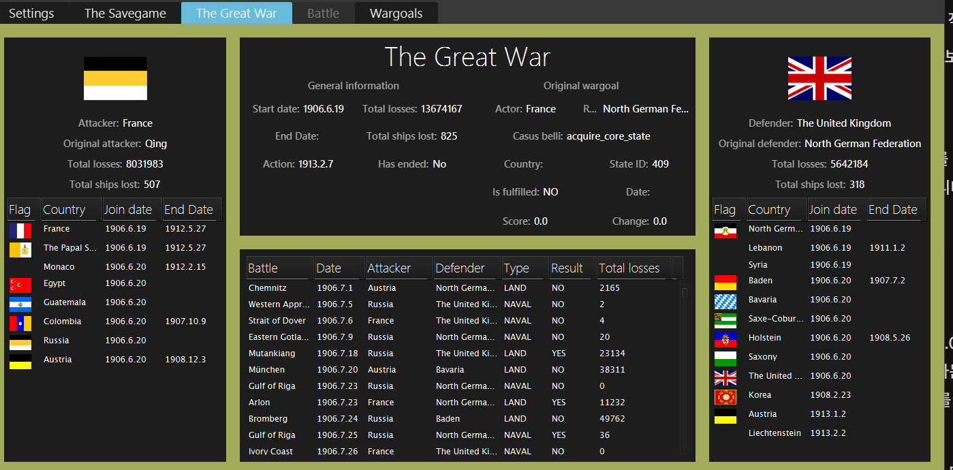Select the Chemnitz battle row
Image resolution: width=953 pixels, height=470 pixels.
463,288
